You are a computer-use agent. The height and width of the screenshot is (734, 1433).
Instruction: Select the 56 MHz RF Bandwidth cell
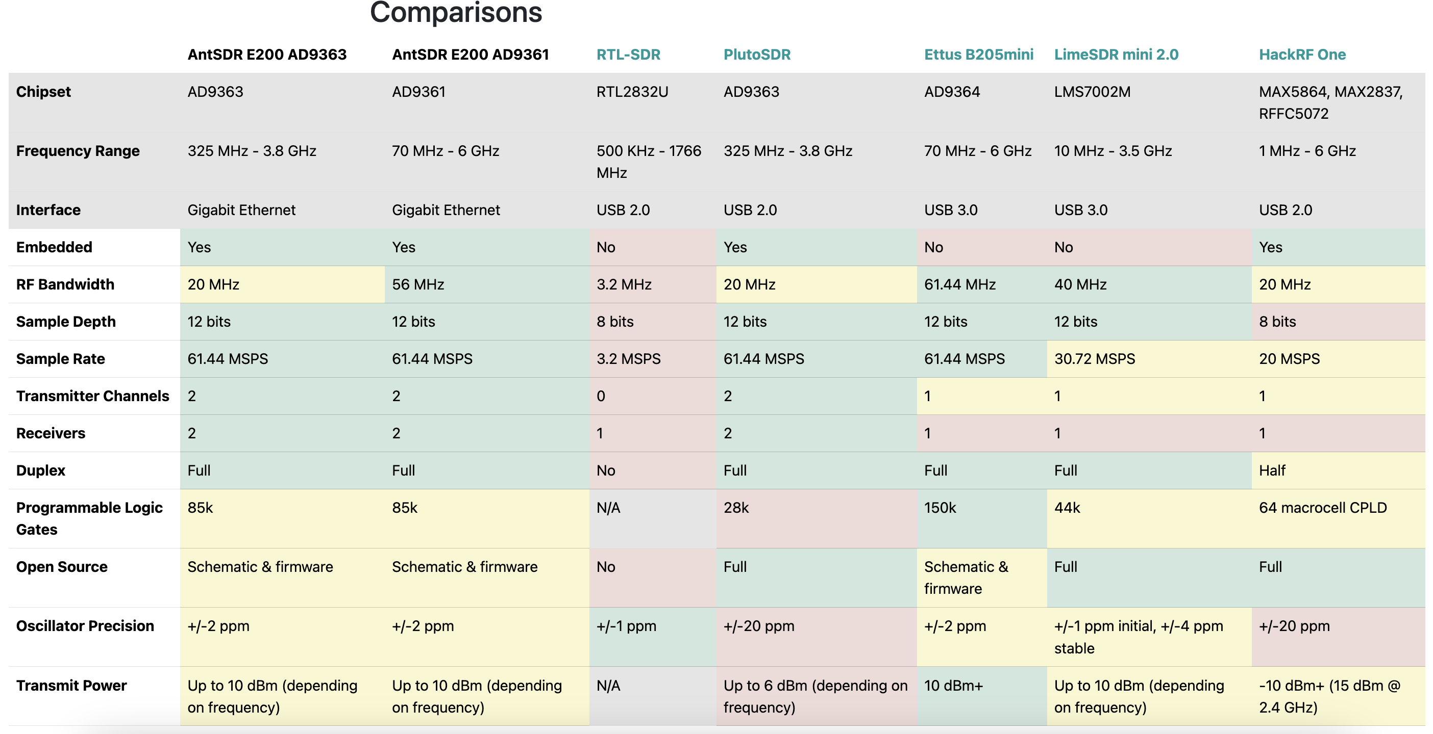click(418, 284)
